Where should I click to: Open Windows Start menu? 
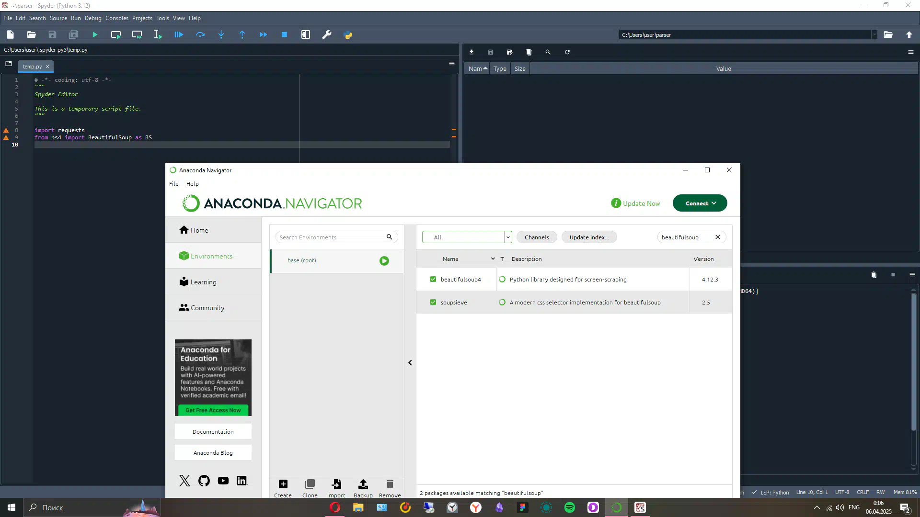point(11,507)
